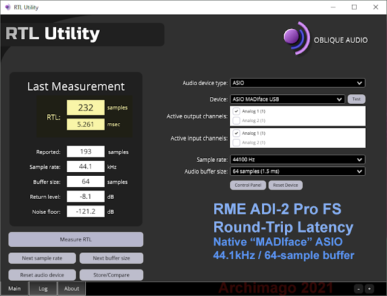Click the RTL 5.261 msec field
The image size is (387, 296).
[x=86, y=124]
